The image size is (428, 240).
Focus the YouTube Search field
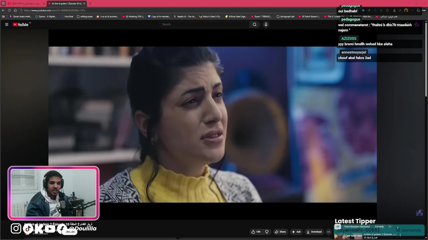[205, 24]
